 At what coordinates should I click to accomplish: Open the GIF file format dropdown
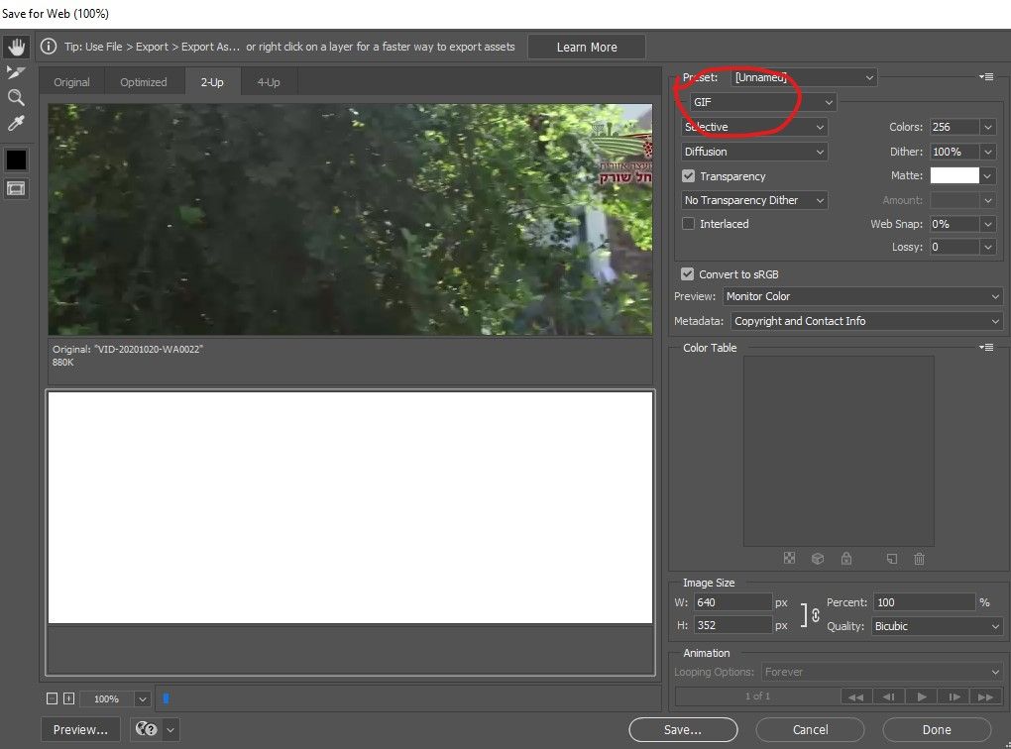763,102
